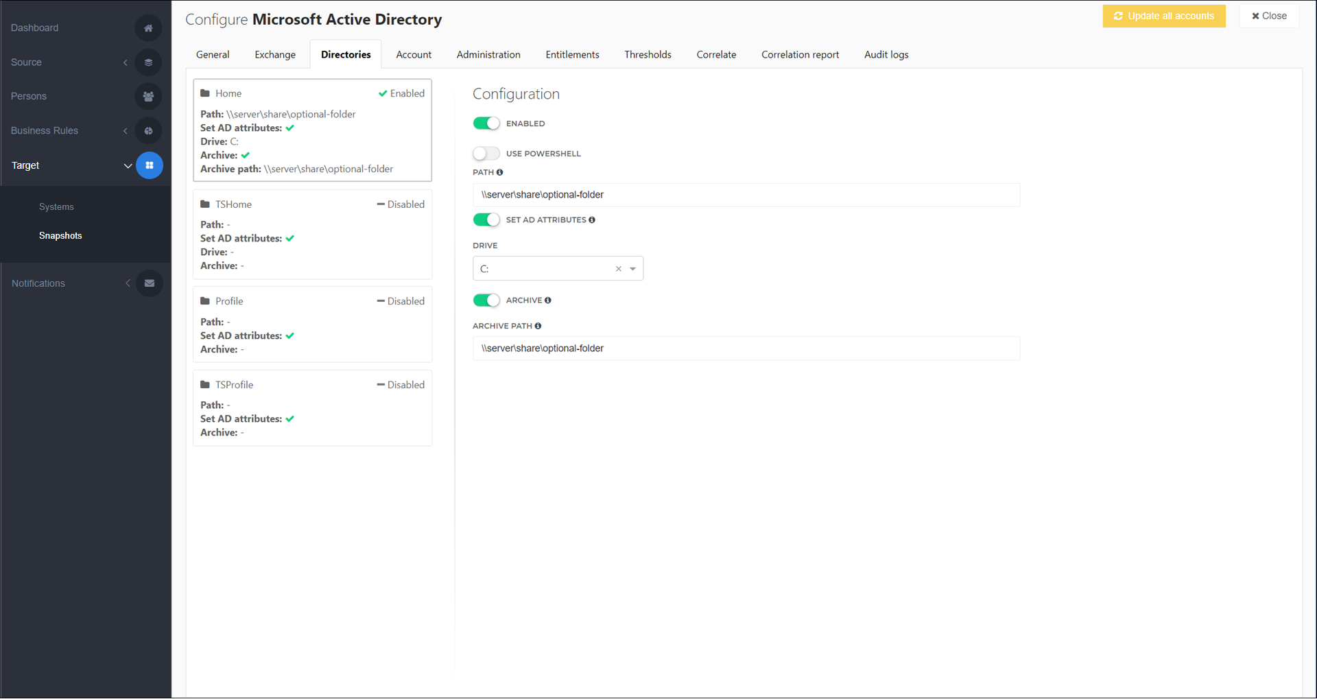Screen dimensions: 1317x699
Task: Click the Close button
Action: [x=1269, y=16]
